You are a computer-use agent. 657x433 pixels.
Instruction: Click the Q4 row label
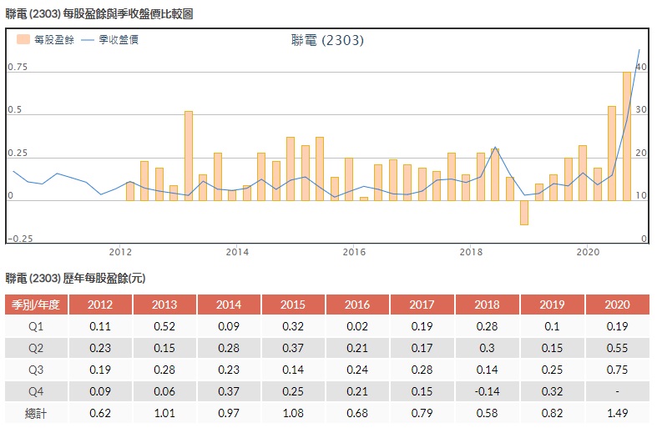click(36, 391)
